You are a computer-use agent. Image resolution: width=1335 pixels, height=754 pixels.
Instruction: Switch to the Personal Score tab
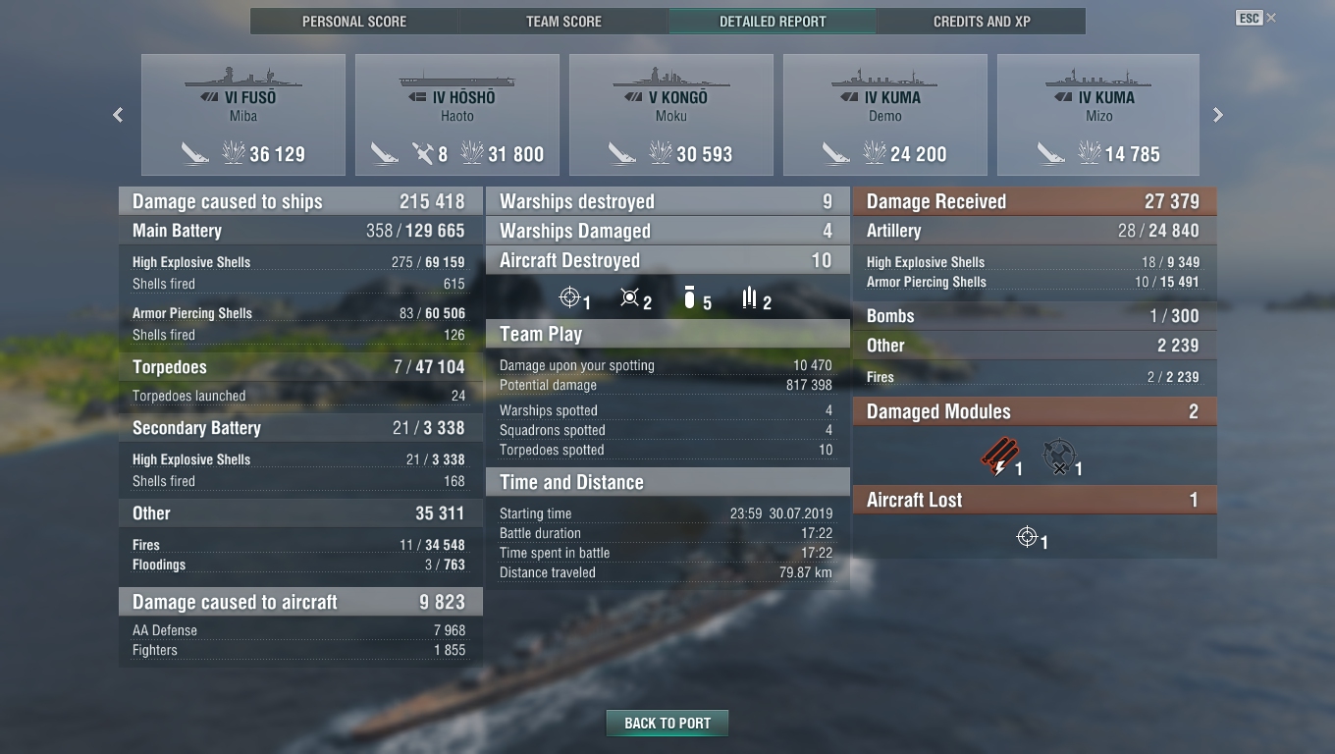click(x=354, y=21)
